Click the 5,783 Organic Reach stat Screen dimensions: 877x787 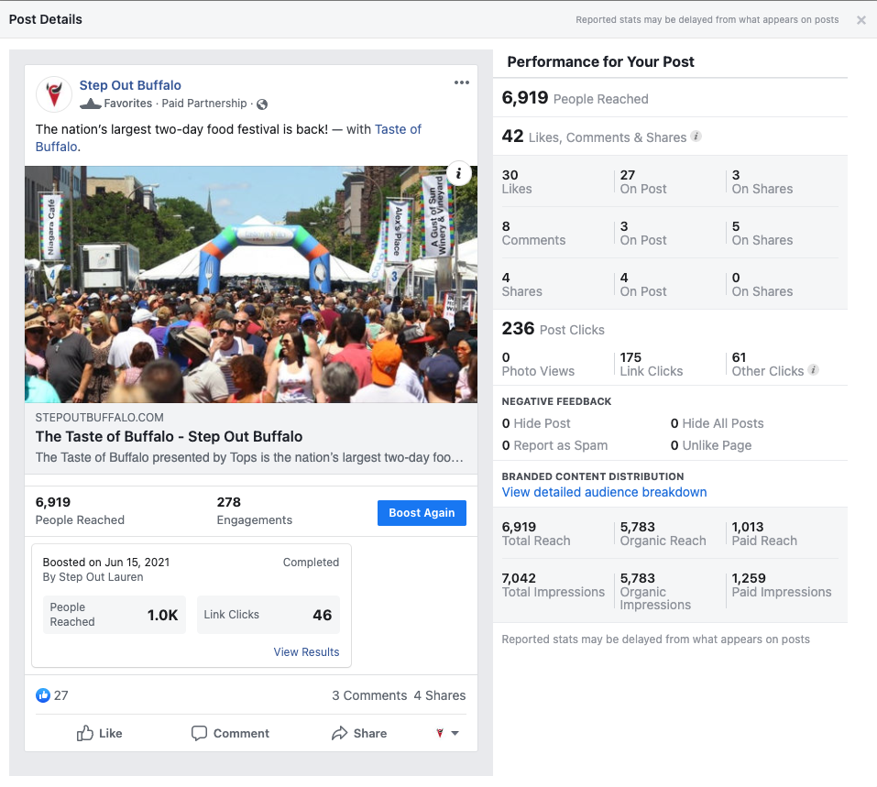pyautogui.click(x=663, y=533)
